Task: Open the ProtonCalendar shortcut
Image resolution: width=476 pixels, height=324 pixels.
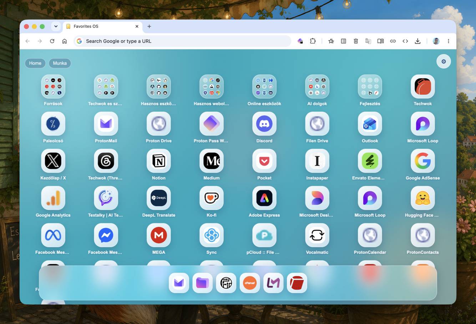Action: (x=370, y=235)
